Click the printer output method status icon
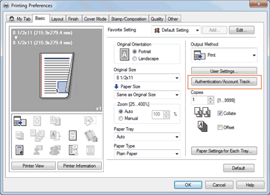The width and height of the screenshot is (270, 195). pos(20,121)
